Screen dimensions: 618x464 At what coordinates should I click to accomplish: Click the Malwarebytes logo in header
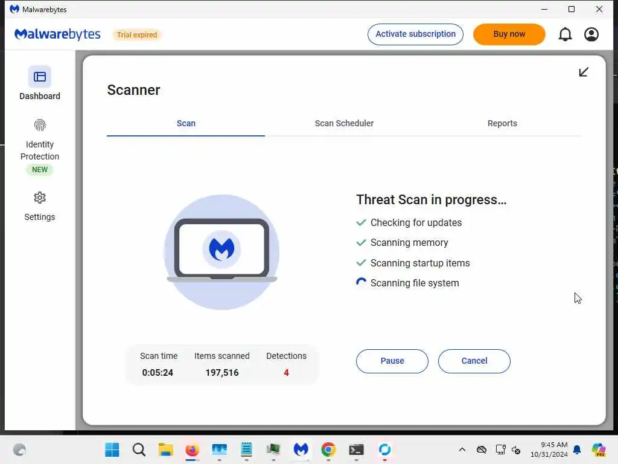(57, 34)
